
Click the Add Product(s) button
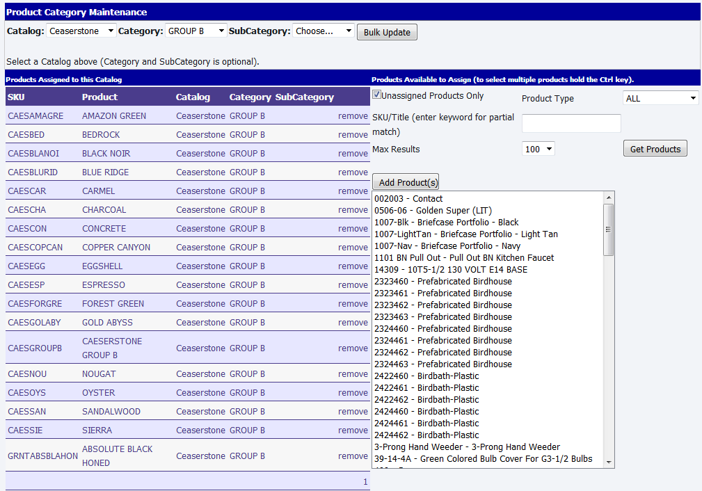tap(406, 182)
